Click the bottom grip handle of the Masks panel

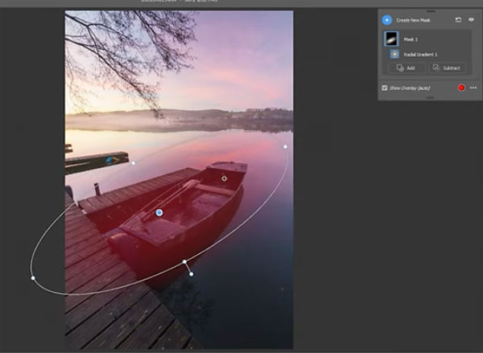point(430,98)
